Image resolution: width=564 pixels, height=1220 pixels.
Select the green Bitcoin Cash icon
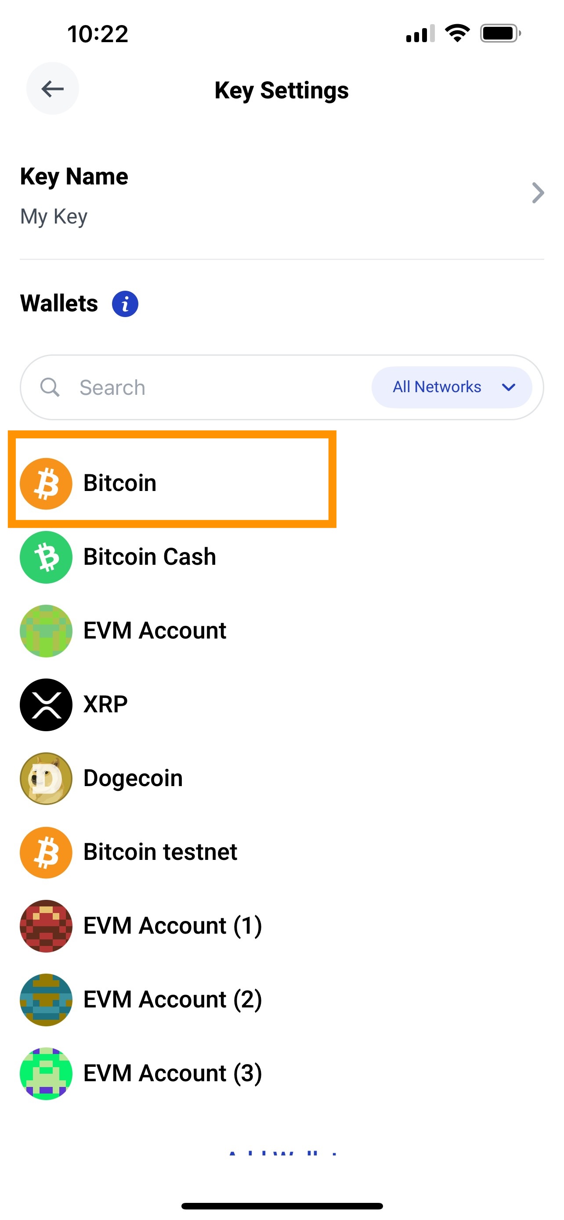coord(46,557)
